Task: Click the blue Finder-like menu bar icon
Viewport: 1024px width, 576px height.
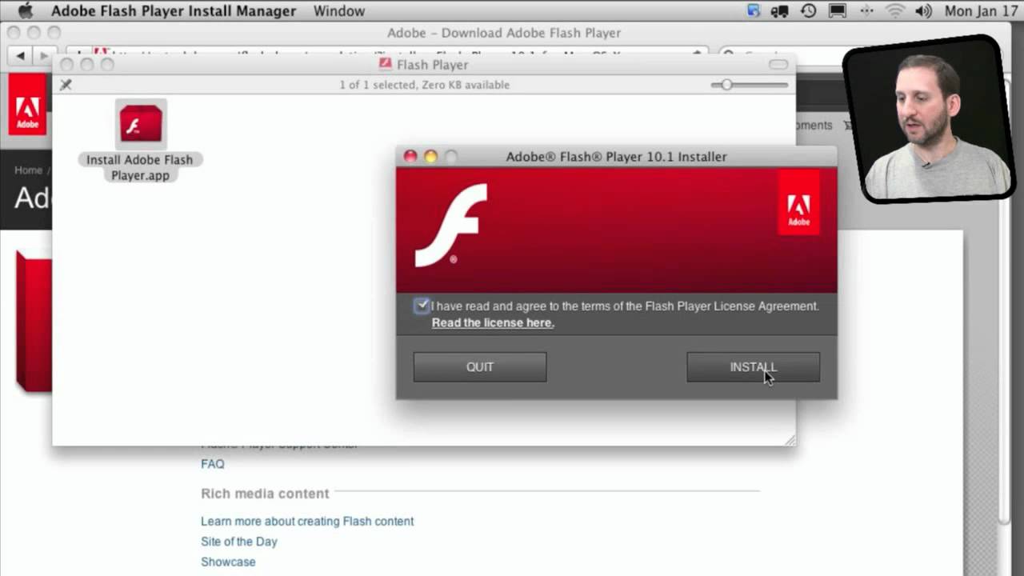Action: (754, 10)
